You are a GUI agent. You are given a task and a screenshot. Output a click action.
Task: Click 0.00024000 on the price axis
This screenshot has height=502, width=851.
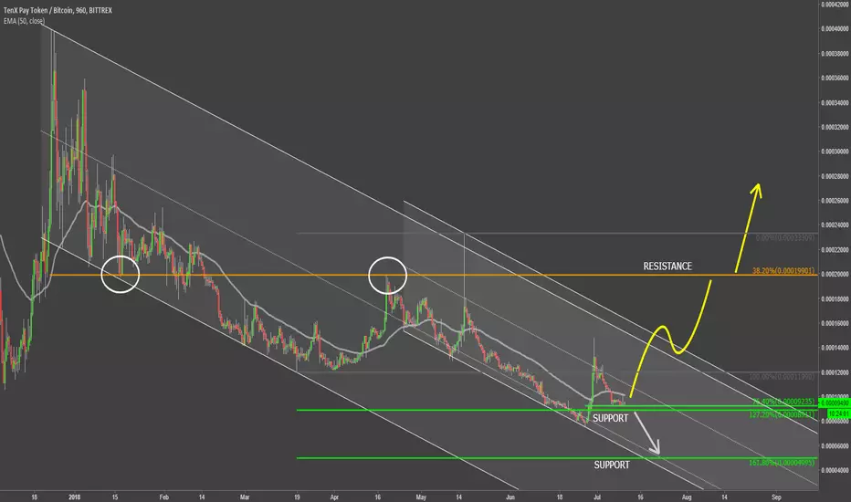click(x=835, y=225)
